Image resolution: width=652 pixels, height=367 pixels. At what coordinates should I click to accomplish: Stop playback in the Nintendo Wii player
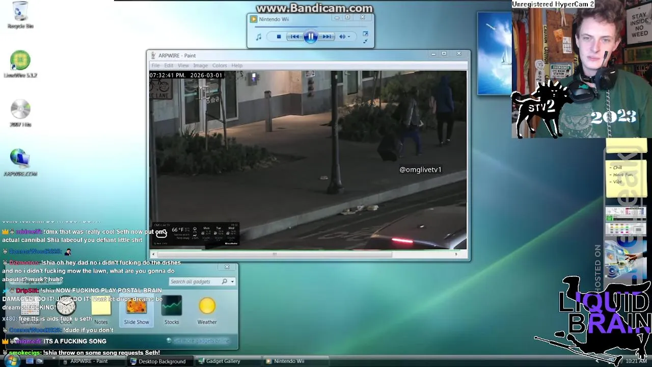pyautogui.click(x=279, y=37)
